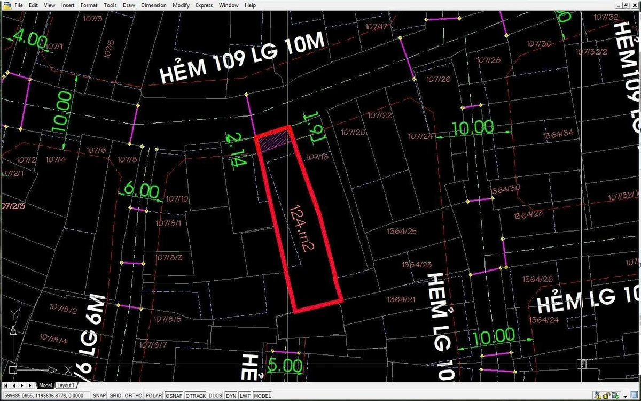Select parcel label 107/22

pos(379,115)
